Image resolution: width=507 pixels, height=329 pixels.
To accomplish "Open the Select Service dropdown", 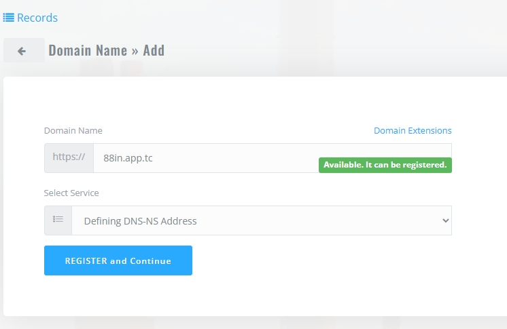I will tap(261, 220).
